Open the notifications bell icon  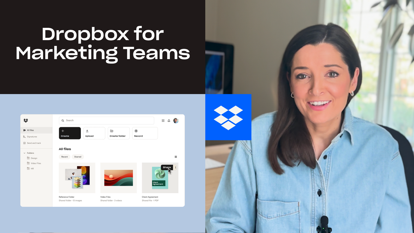point(169,120)
